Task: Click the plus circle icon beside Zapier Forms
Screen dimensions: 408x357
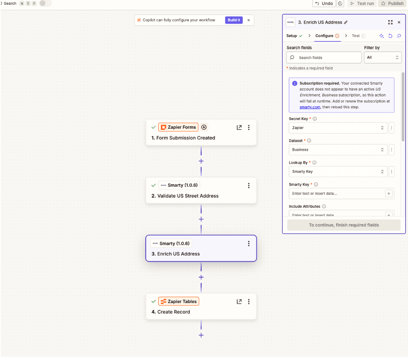Action: tap(204, 127)
